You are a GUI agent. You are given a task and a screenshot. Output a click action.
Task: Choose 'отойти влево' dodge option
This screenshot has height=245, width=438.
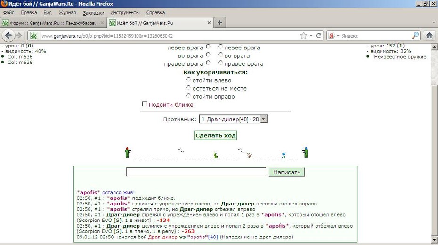tap(188, 79)
